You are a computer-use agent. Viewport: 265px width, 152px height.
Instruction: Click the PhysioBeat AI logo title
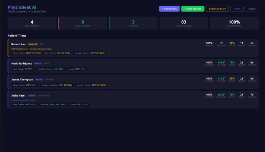(22, 7)
